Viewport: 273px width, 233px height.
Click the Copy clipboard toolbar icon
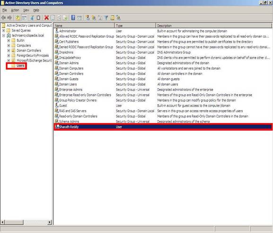[38, 18]
